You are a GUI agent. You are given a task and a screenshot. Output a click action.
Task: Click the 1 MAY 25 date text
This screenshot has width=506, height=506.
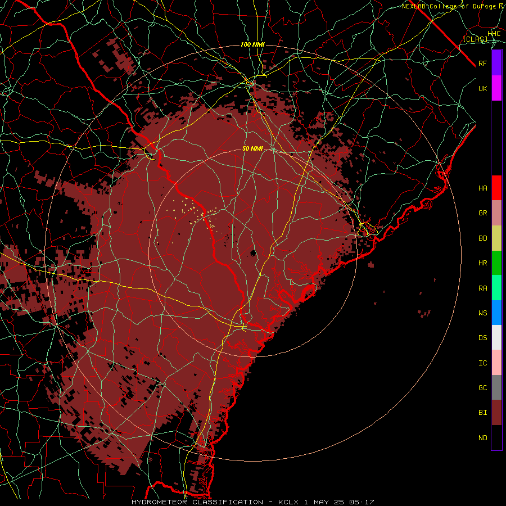[324, 502]
